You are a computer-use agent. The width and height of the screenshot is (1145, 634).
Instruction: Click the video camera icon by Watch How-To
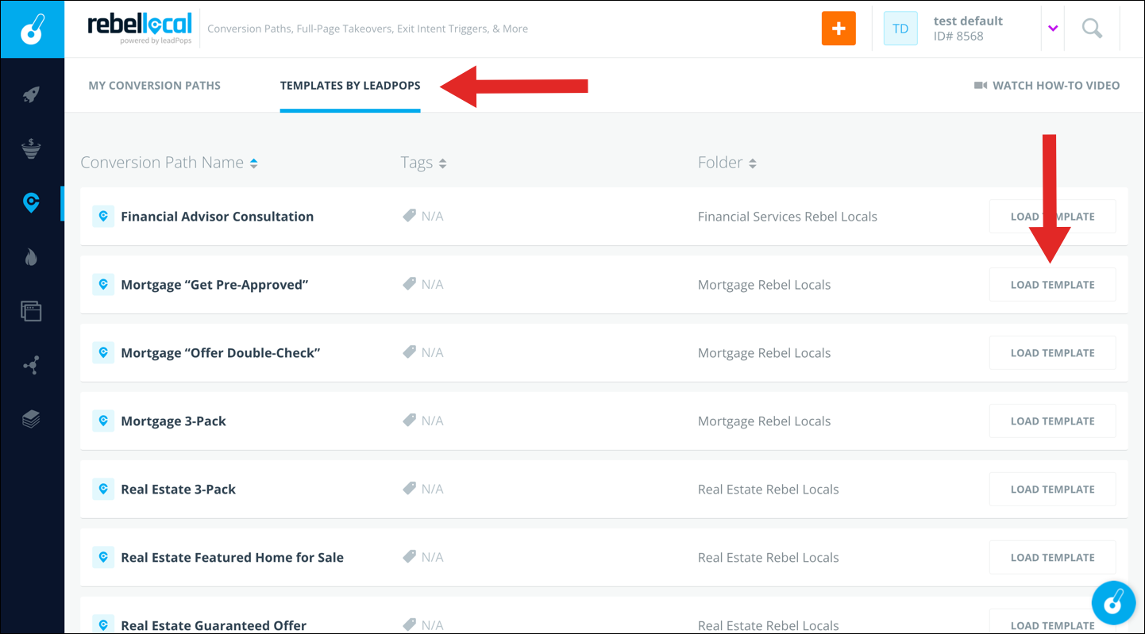point(981,85)
